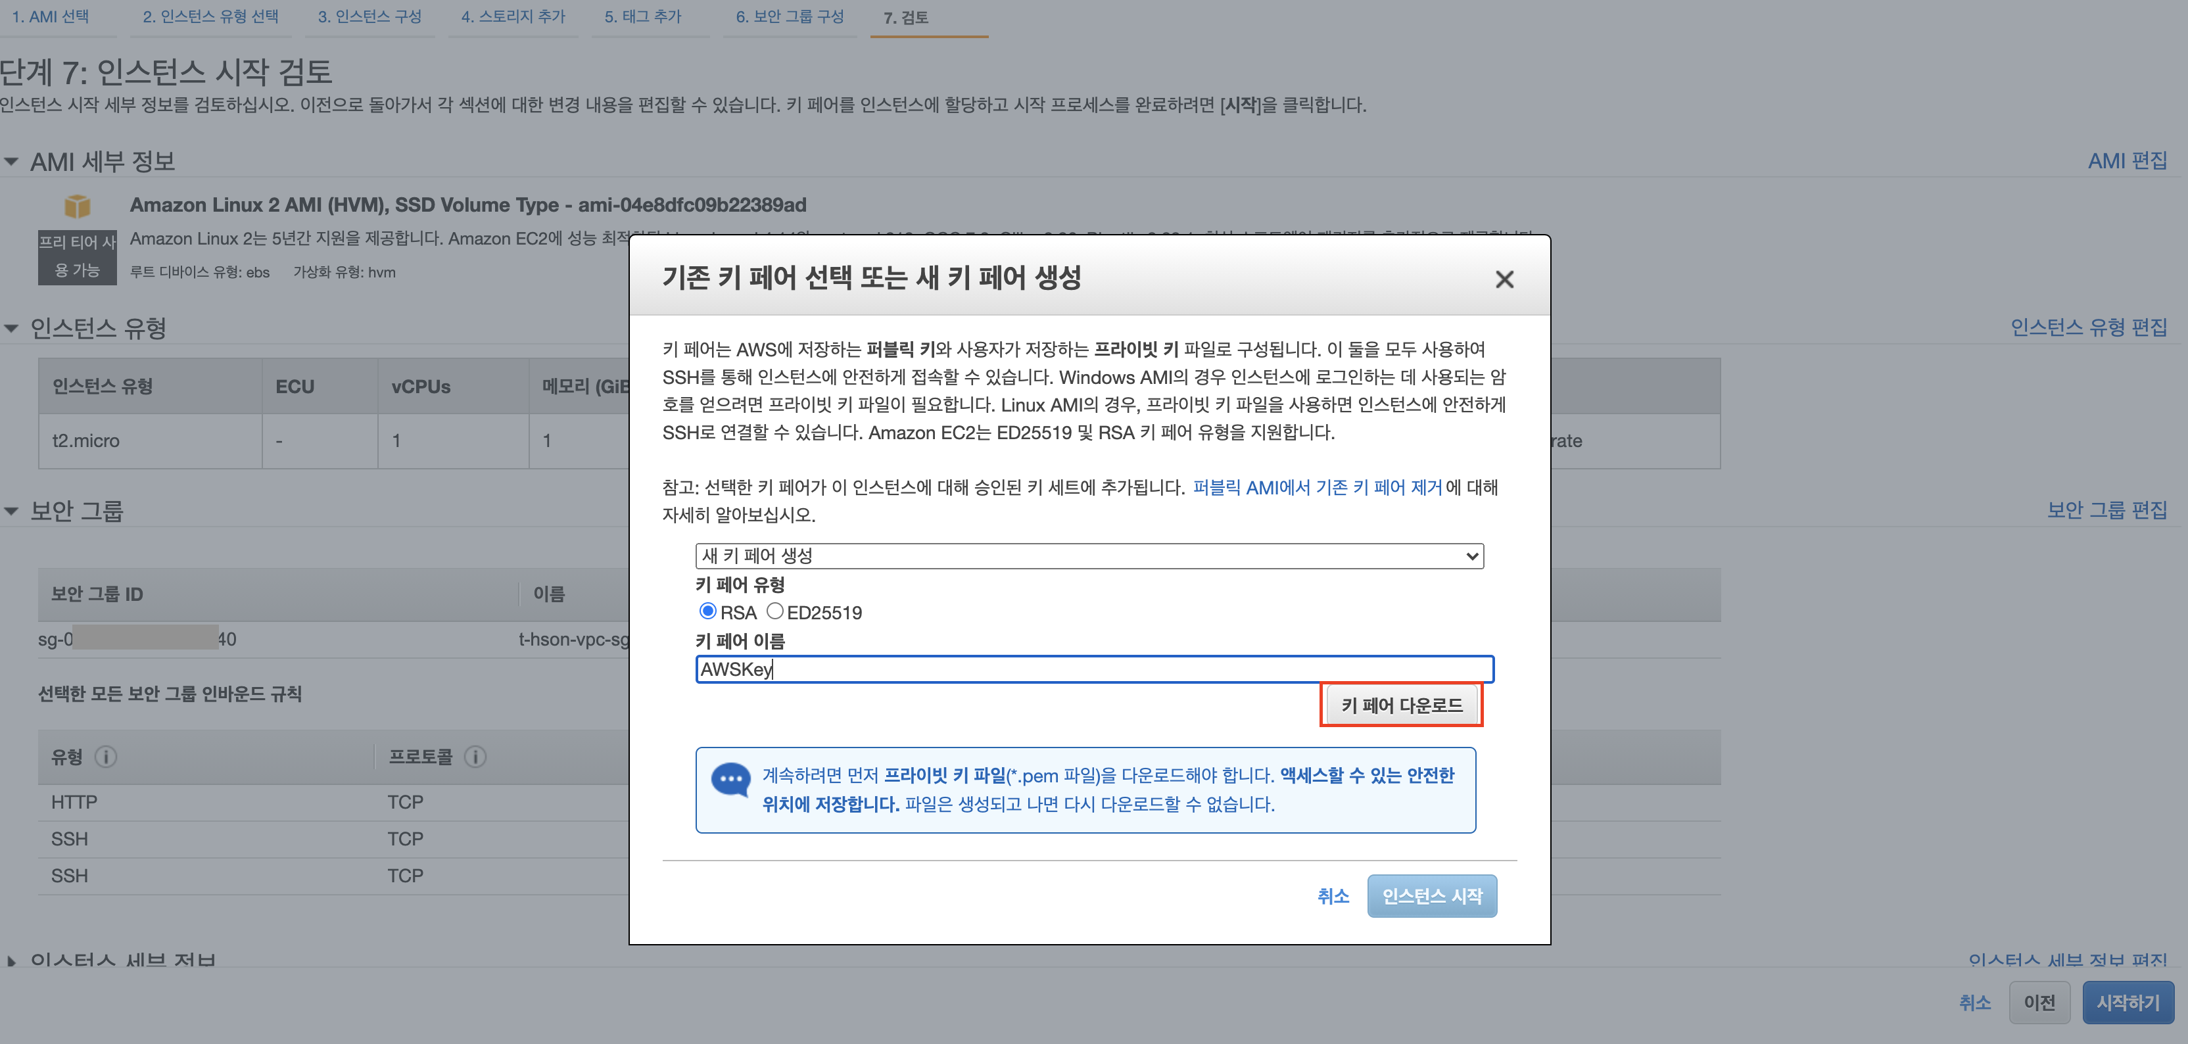Open the 퍼블릭 AMI에서 기존 키 페어 제거 link
2188x1044 pixels.
(x=1316, y=486)
